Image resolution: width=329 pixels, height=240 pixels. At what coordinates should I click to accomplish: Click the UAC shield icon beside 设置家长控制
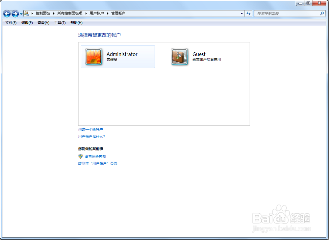click(81, 156)
